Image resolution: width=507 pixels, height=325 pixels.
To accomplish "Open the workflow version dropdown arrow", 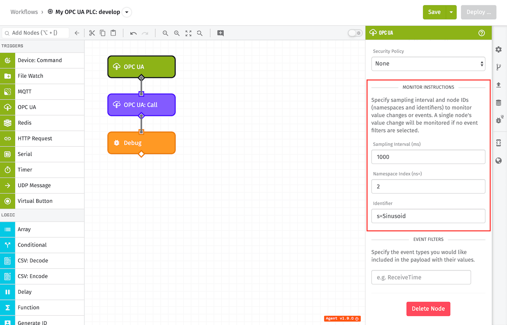I will [x=127, y=12].
